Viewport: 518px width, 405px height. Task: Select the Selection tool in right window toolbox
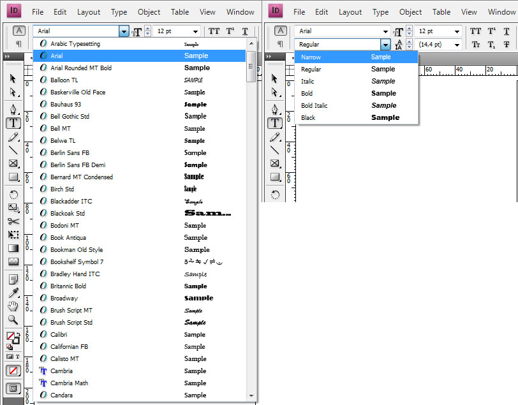[x=274, y=78]
